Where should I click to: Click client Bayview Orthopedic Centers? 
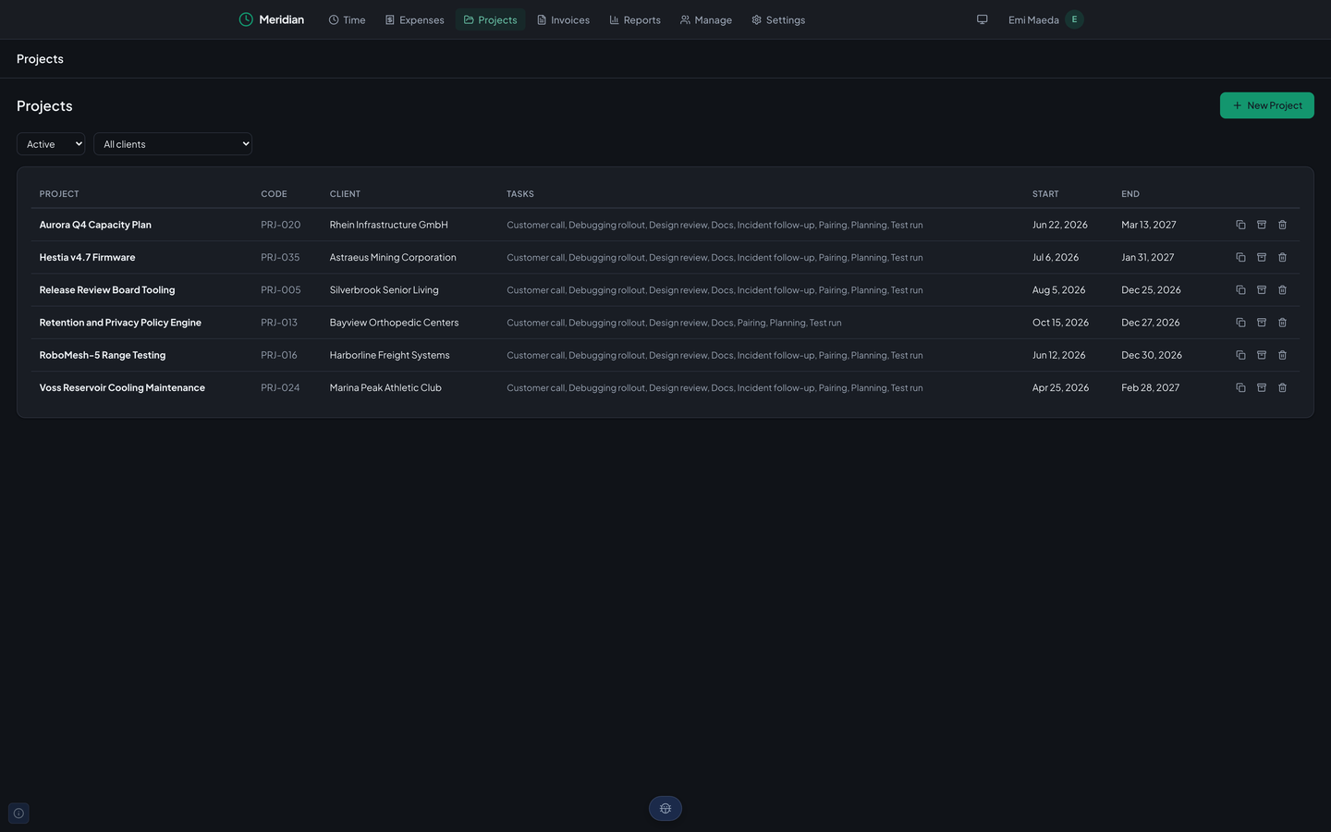pos(395,323)
